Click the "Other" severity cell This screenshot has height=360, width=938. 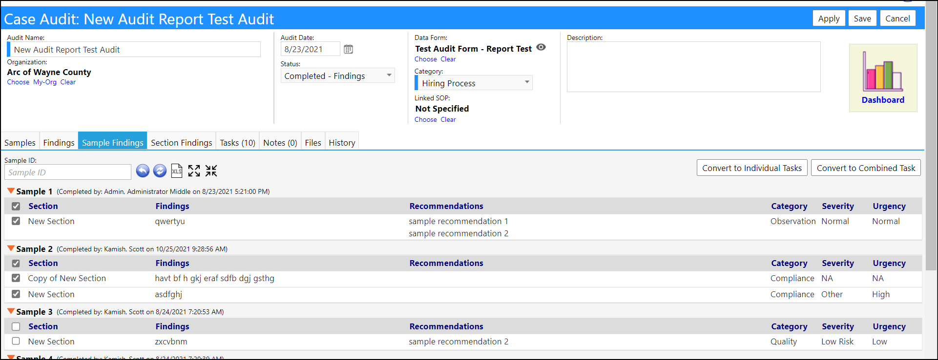[x=832, y=294]
